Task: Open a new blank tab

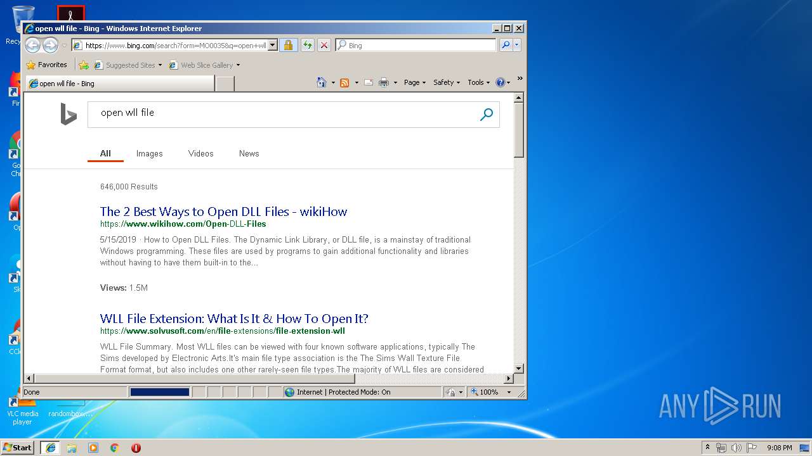Action: (225, 84)
